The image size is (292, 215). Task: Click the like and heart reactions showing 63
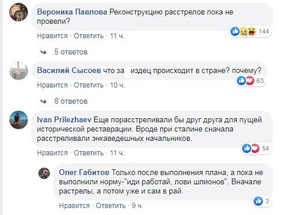tap(251, 81)
